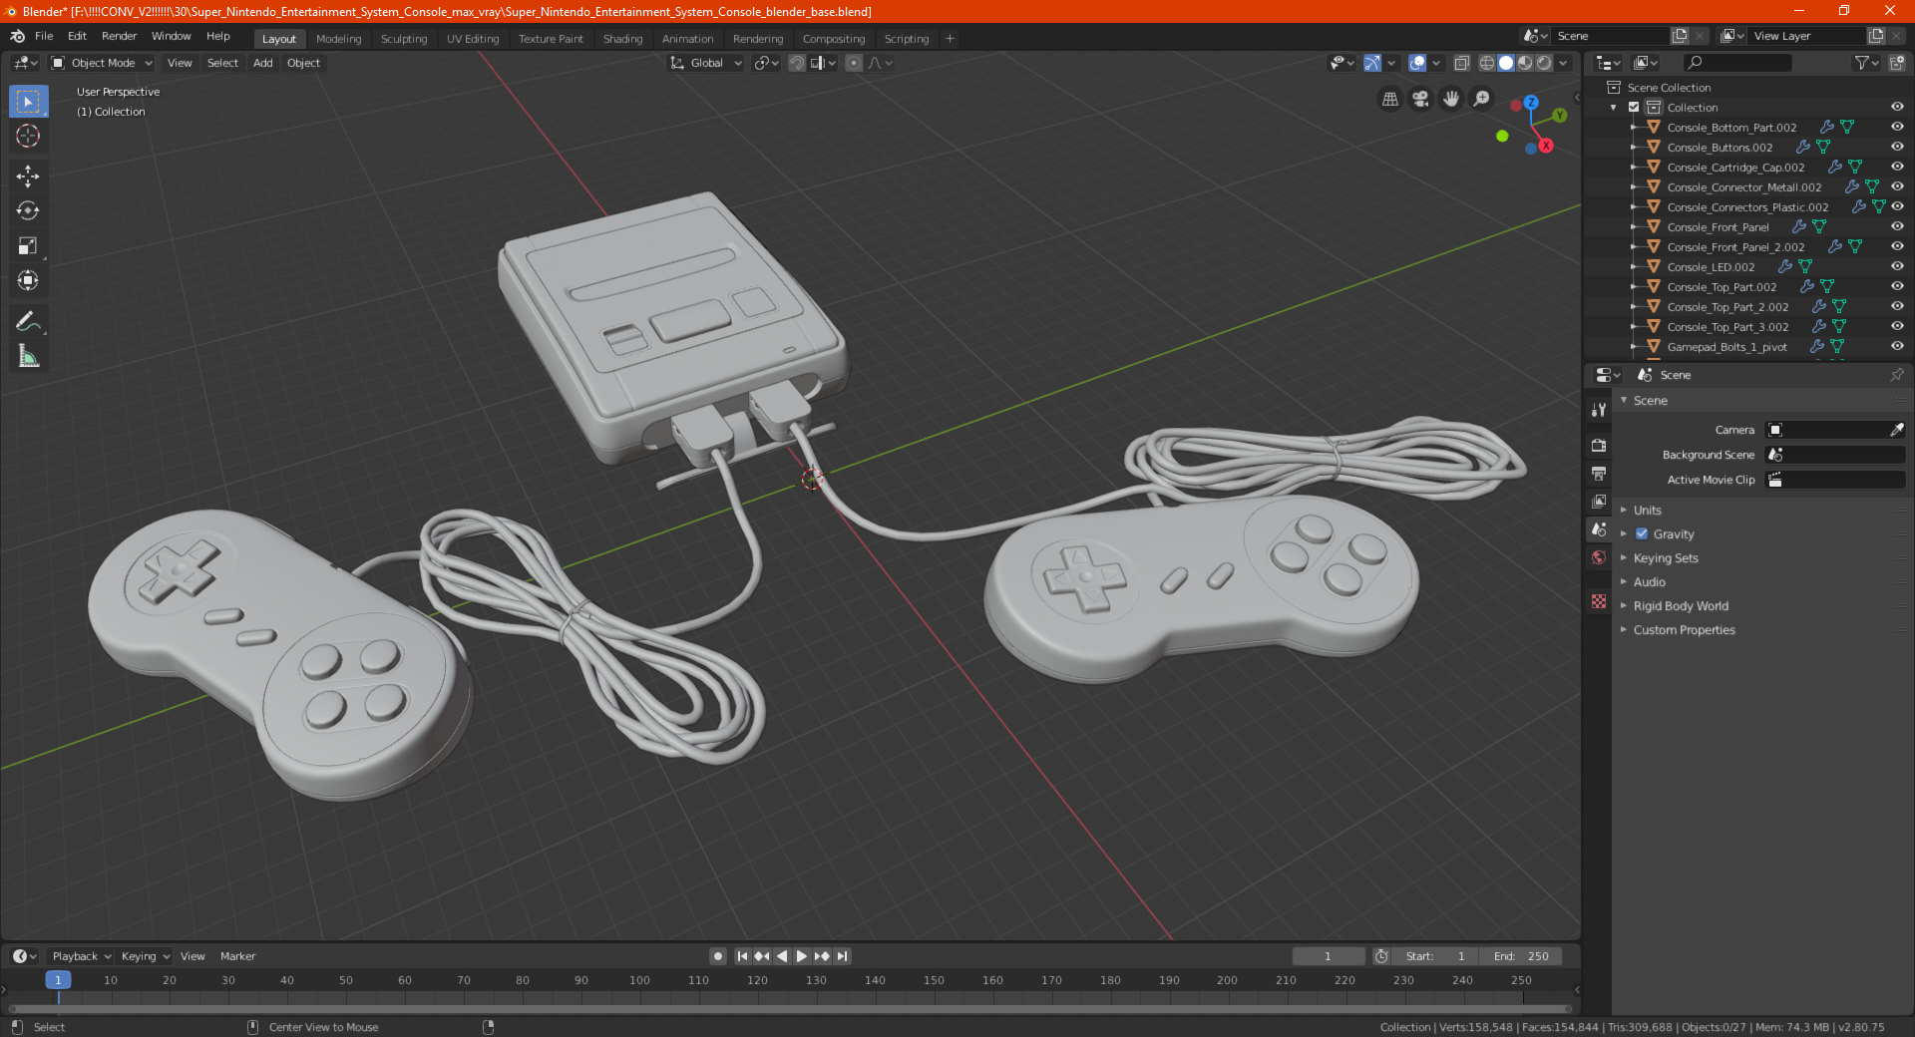Switch to wireframe viewport shading
Image resolution: width=1915 pixels, height=1037 pixels.
point(1486,63)
